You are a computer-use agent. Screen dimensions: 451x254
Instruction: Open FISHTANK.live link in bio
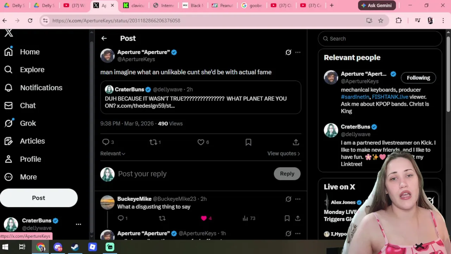390,97
